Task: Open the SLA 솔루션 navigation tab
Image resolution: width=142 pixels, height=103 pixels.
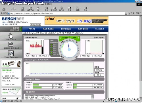Action: (x=100, y=29)
